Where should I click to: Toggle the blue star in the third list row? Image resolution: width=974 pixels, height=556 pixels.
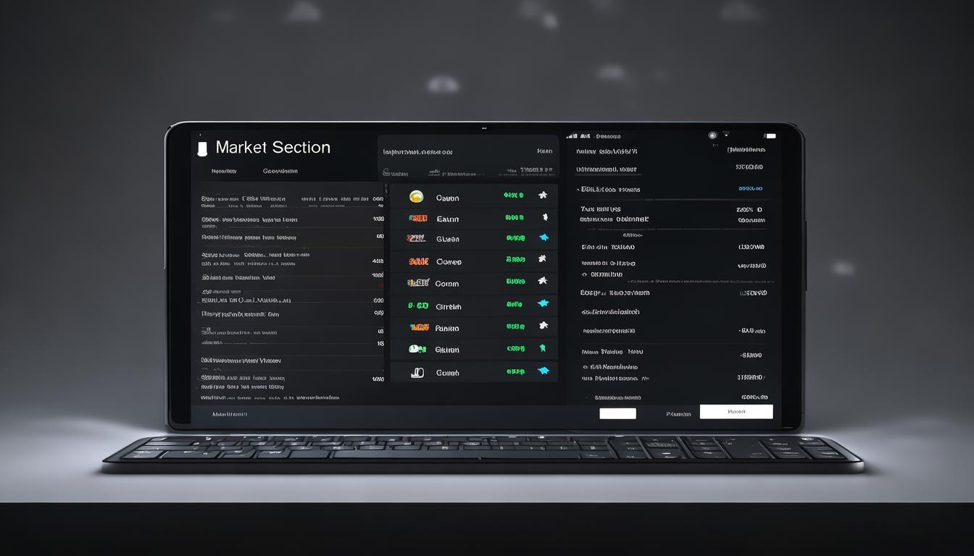pos(543,237)
